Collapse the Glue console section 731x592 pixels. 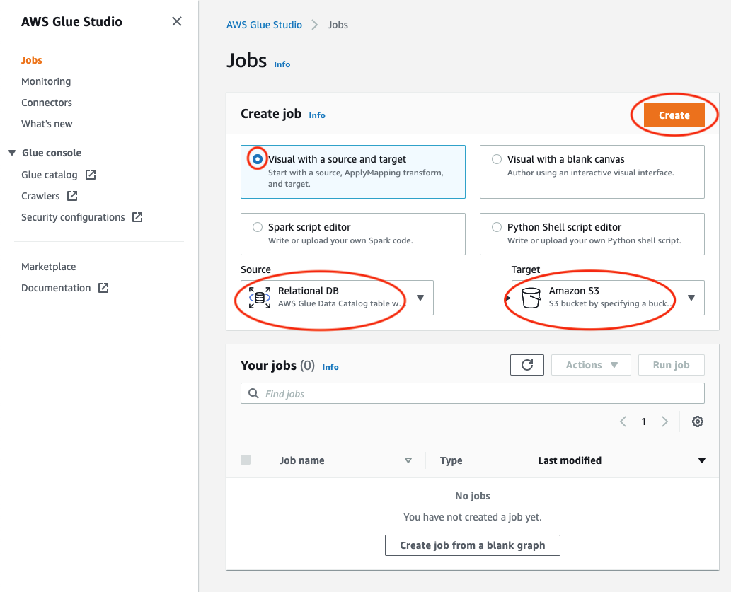pyautogui.click(x=12, y=153)
